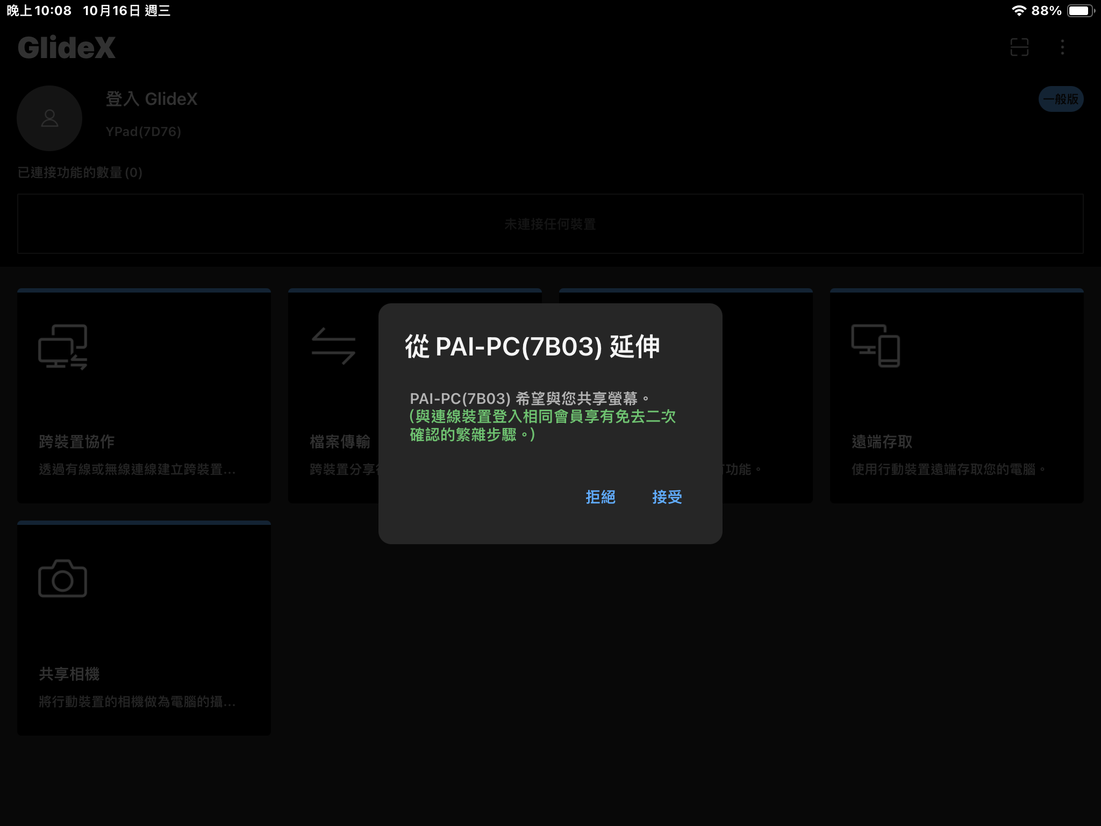Click the 跨裝置協作 monitor icon
Screen dimensions: 1101x826
pyautogui.click(x=63, y=347)
